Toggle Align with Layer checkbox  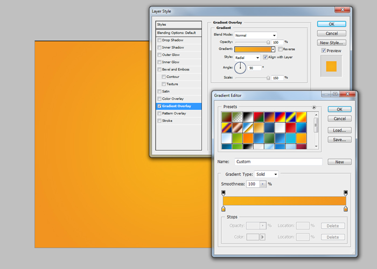[266, 57]
